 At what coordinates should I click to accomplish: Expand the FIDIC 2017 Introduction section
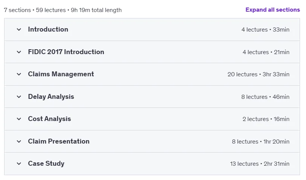pos(66,52)
